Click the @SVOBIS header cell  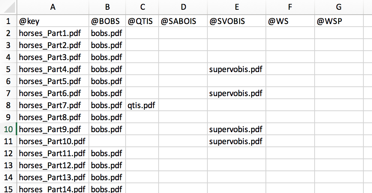(236, 21)
